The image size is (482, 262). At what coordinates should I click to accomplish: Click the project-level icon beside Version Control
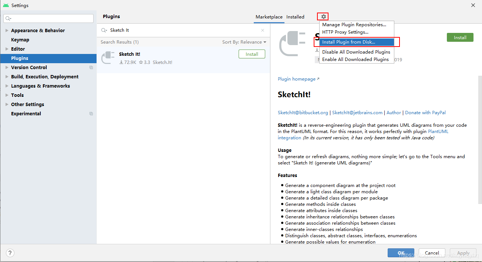click(91, 67)
